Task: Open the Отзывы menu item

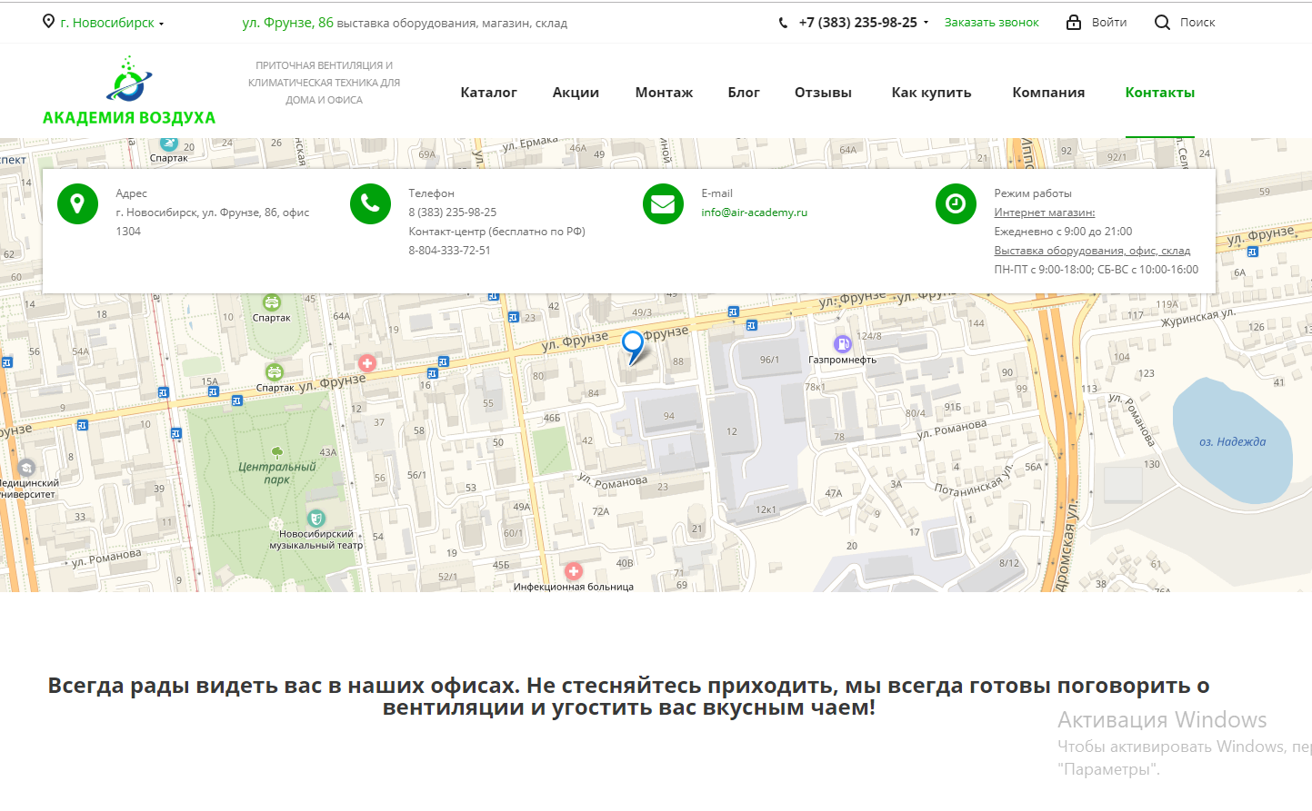Action: [823, 93]
